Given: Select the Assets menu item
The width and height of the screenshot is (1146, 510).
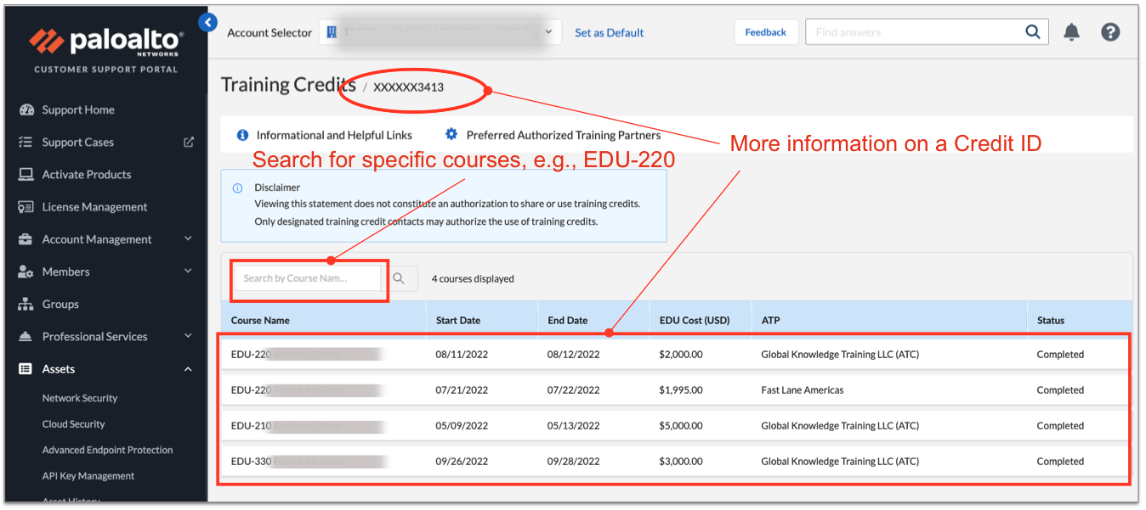Looking at the screenshot, I should (x=59, y=369).
